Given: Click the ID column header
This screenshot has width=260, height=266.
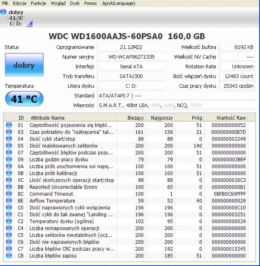Looking at the screenshot, I should pos(20,118).
